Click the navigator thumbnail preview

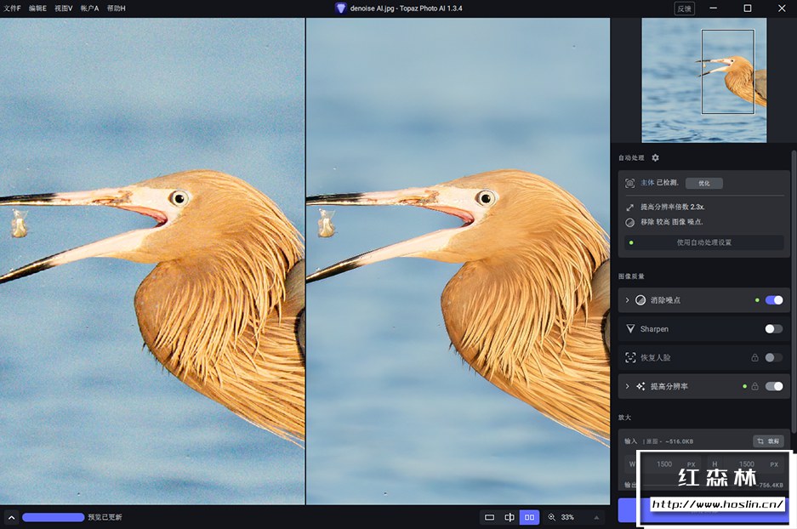point(703,80)
